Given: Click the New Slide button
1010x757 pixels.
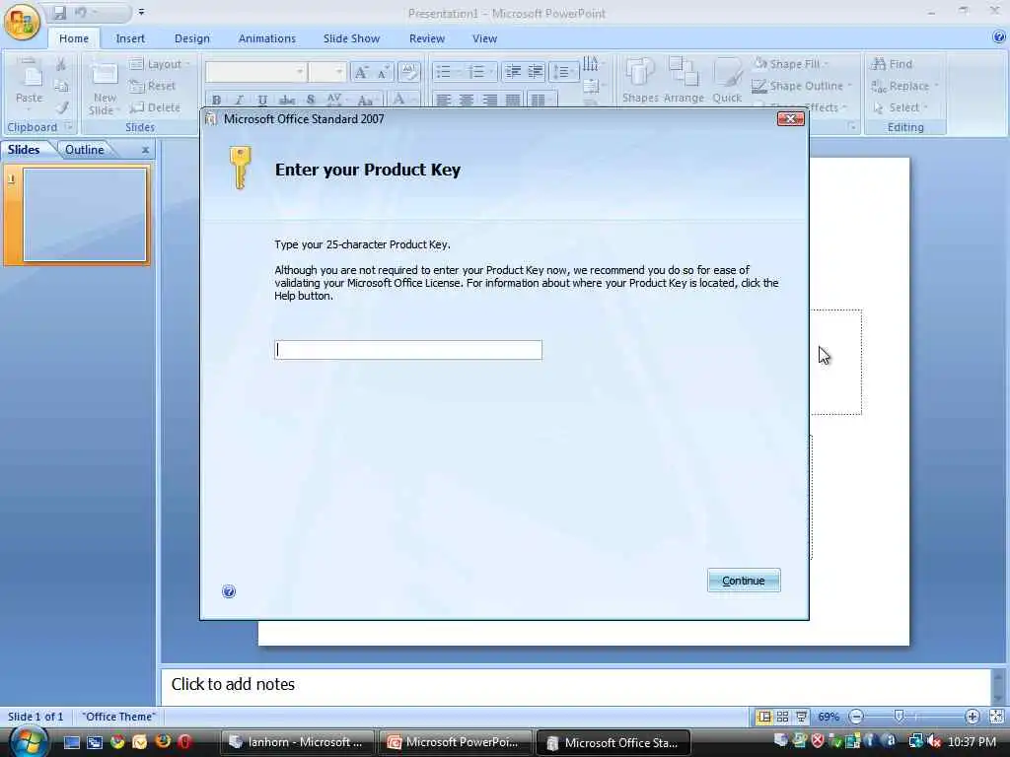Looking at the screenshot, I should pos(105,87).
